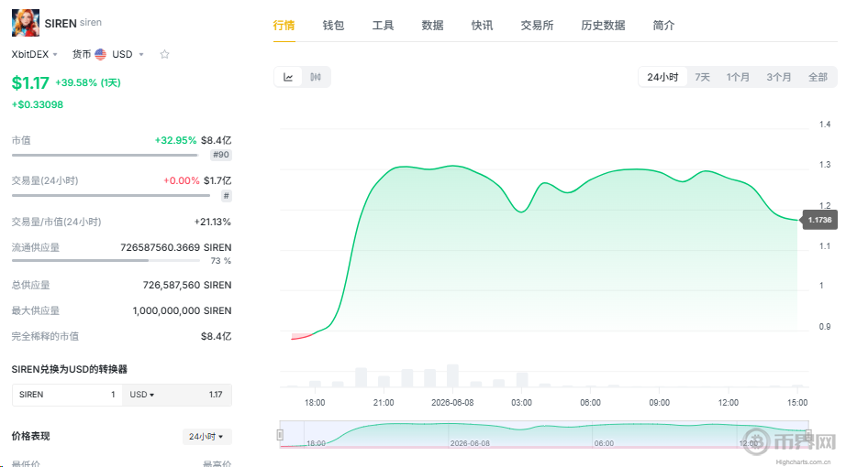The width and height of the screenshot is (846, 467).
Task: Select the 1个月 chart range
Action: tap(738, 77)
